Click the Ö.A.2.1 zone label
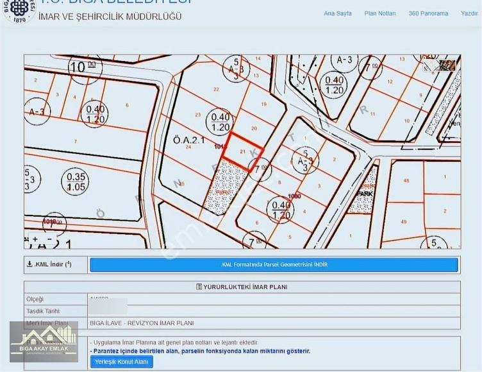Screen dimensions: 482x372 (x=188, y=140)
